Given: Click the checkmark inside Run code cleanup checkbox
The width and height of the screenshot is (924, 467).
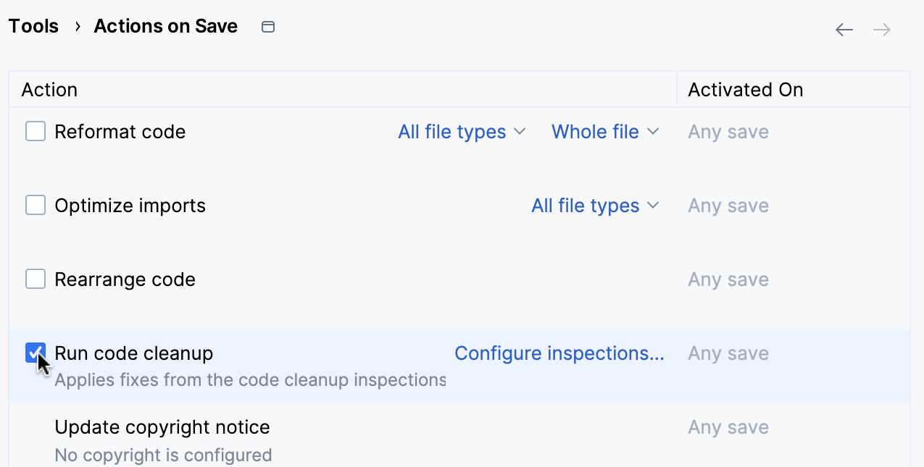Looking at the screenshot, I should click(35, 353).
